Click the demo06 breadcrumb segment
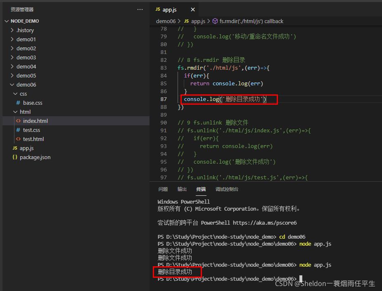 coord(166,21)
